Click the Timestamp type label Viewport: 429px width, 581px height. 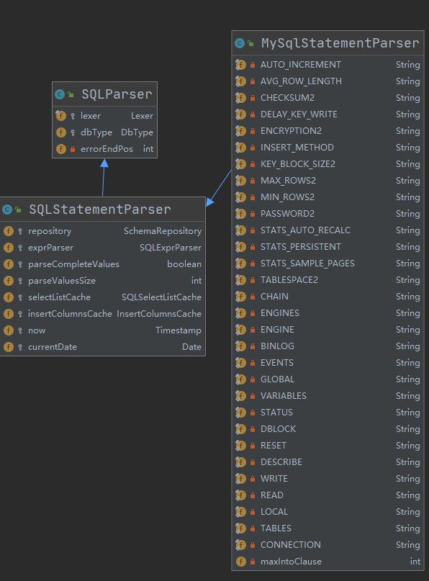pos(179,330)
